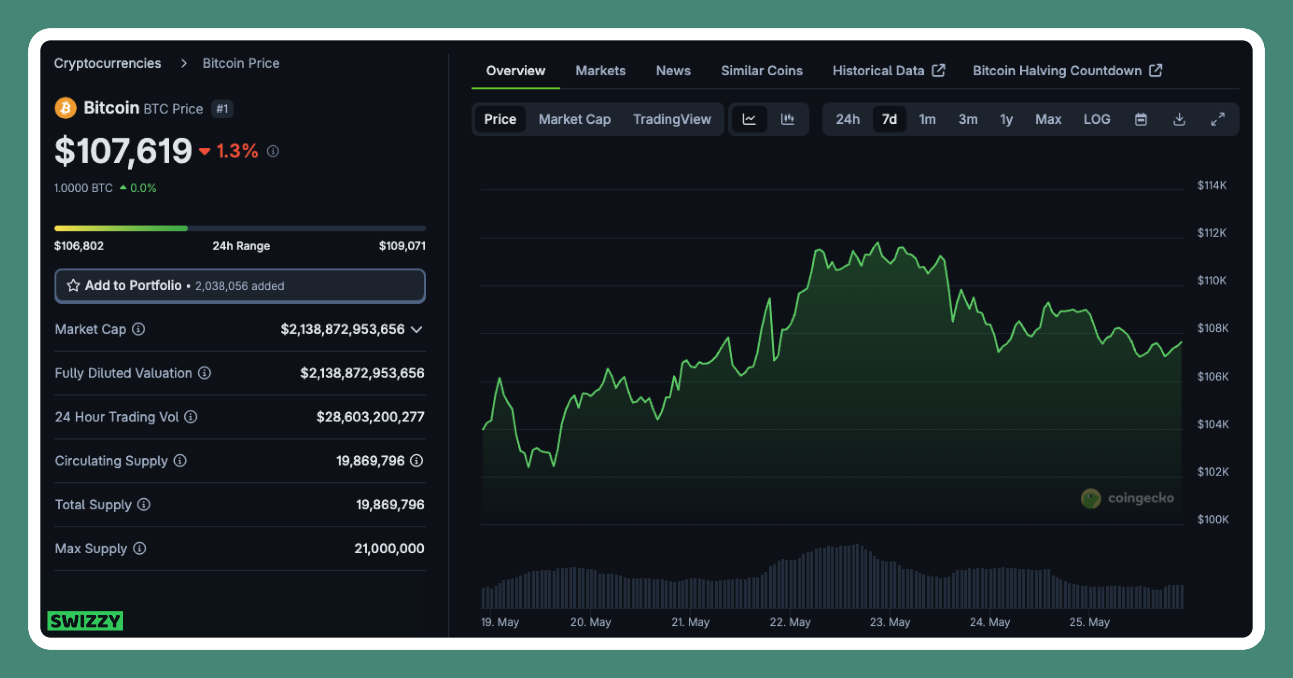Select the 3m time range
Image resolution: width=1293 pixels, height=678 pixels.
tap(968, 119)
